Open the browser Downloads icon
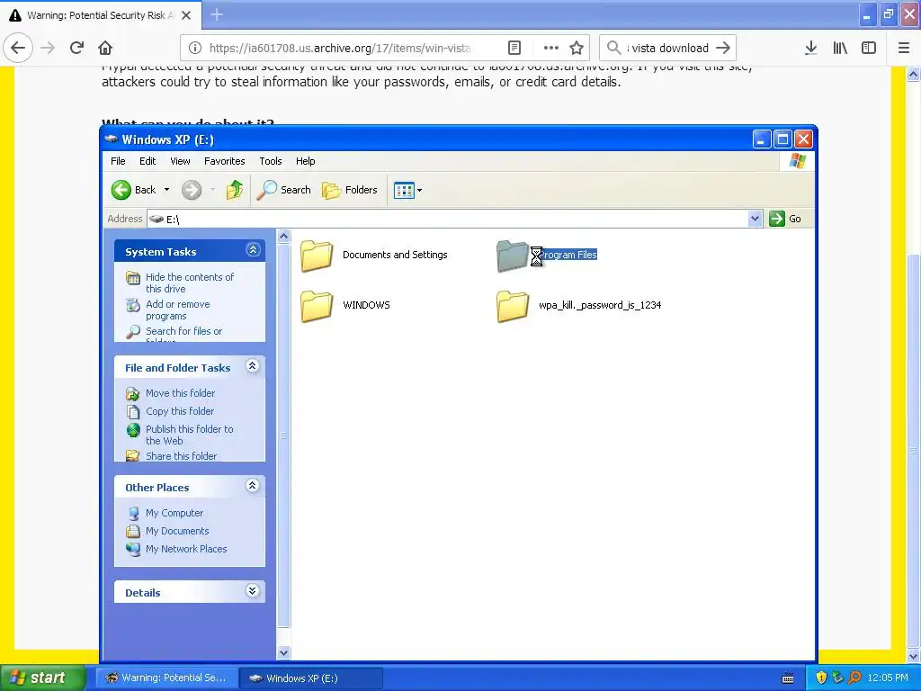 (x=811, y=49)
